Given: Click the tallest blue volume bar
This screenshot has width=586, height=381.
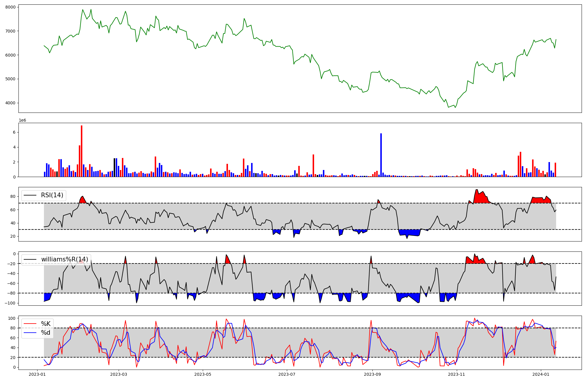Looking at the screenshot, I should pos(381,155).
